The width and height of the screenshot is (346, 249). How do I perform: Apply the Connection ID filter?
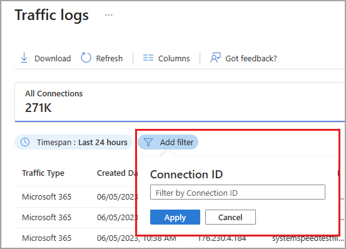coord(175,217)
